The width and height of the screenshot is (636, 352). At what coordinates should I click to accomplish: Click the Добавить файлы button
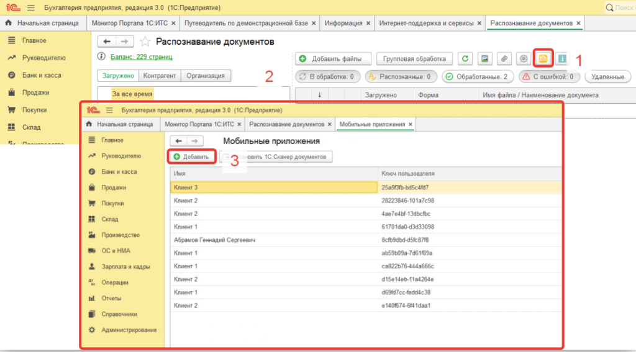pyautogui.click(x=333, y=59)
